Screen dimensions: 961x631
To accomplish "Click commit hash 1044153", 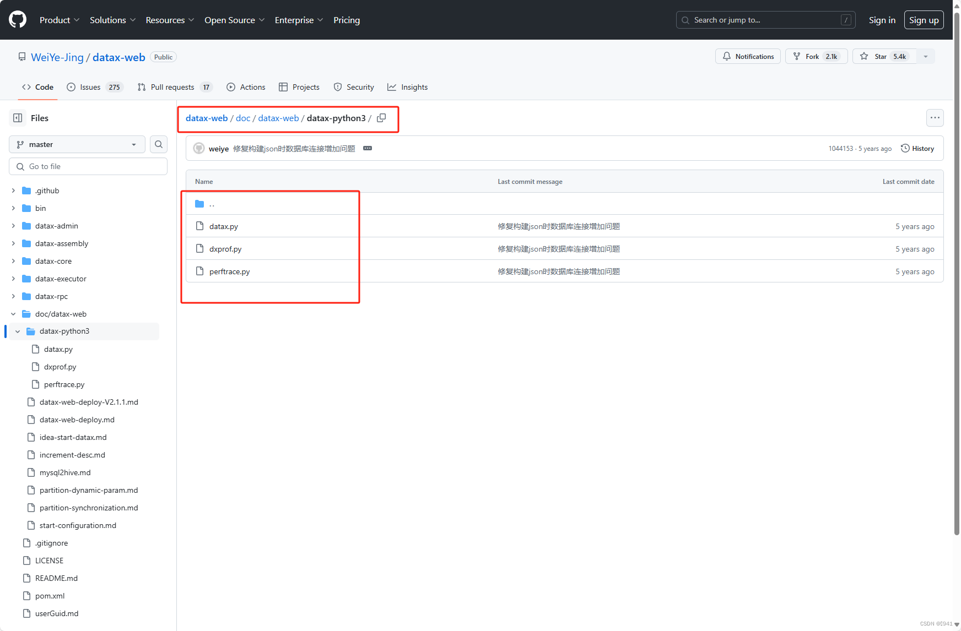I will pyautogui.click(x=841, y=149).
